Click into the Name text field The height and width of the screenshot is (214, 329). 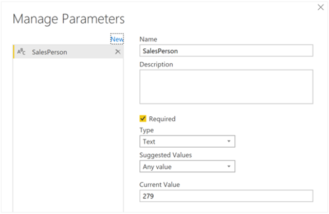tap(226, 50)
